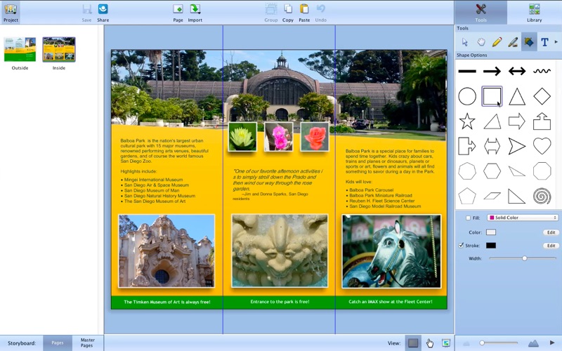
Task: Choose the block right arrow shape
Action: (517, 121)
